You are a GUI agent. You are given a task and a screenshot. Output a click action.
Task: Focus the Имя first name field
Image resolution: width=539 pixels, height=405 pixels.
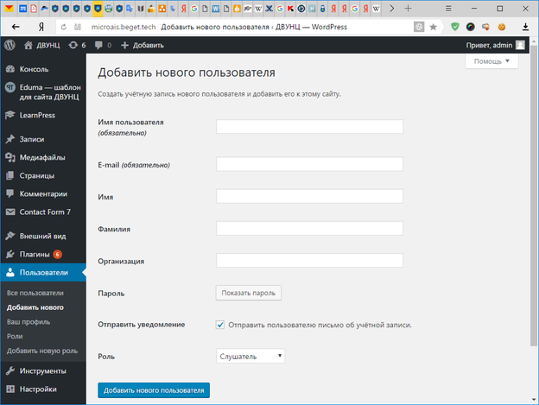pyautogui.click(x=309, y=196)
